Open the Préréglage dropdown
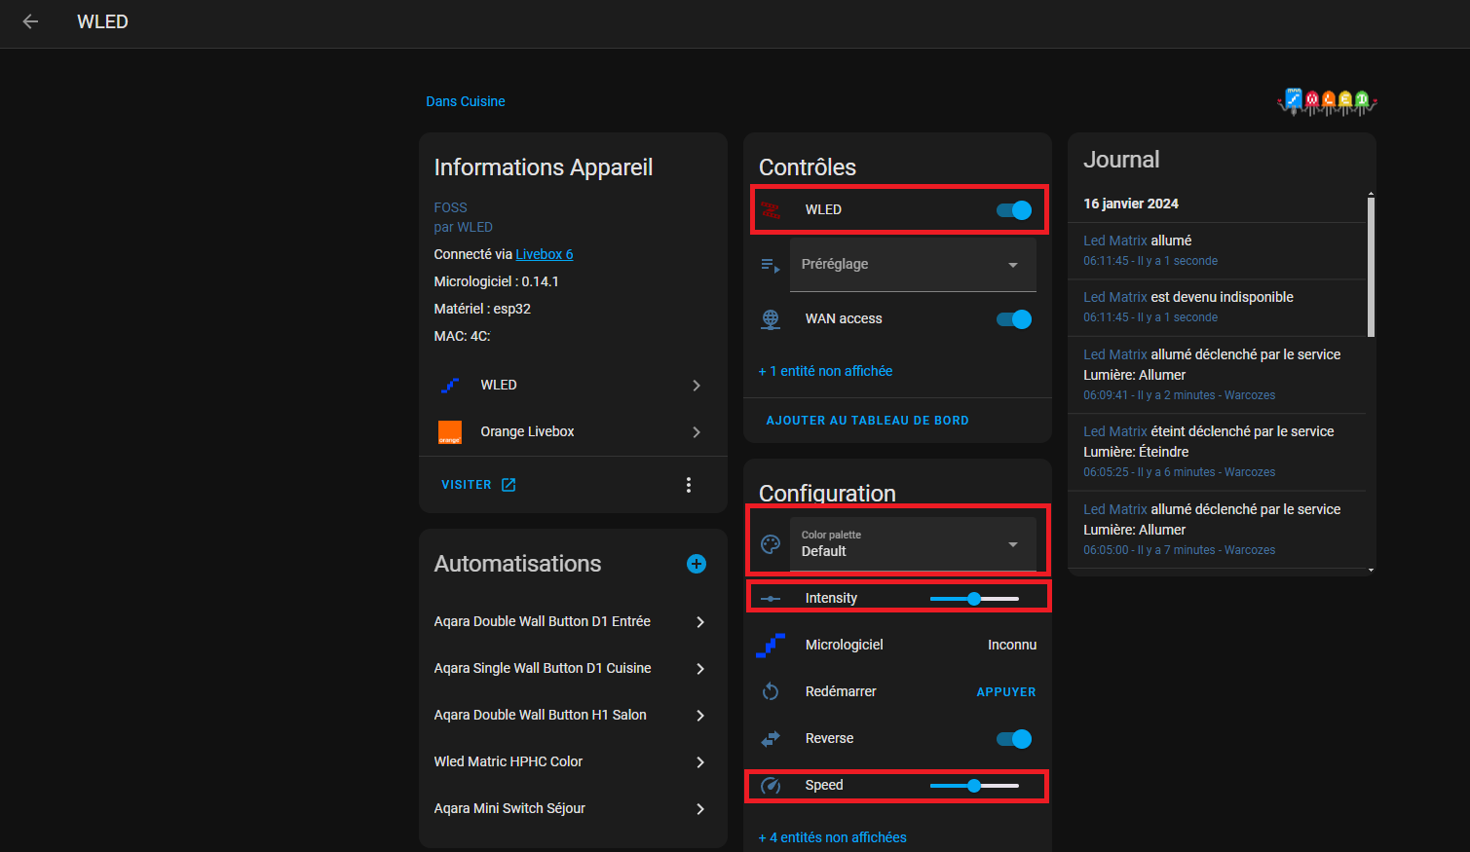The image size is (1470, 852). pyautogui.click(x=913, y=264)
